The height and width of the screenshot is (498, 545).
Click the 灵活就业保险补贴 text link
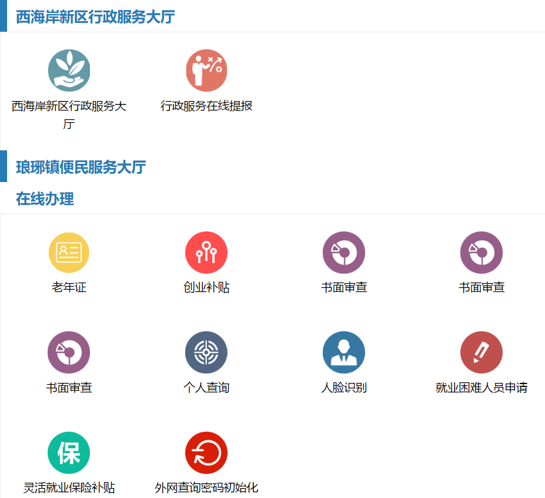tap(69, 488)
